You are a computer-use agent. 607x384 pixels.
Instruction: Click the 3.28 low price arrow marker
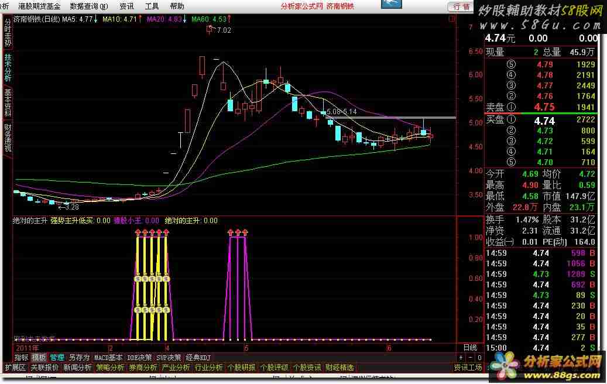[x=60, y=207]
